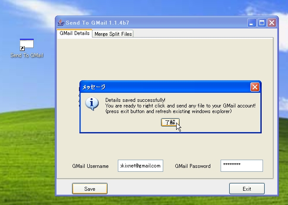Select the GMail Details tab
Image resolution: width=288 pixels, height=205 pixels.
(75, 33)
